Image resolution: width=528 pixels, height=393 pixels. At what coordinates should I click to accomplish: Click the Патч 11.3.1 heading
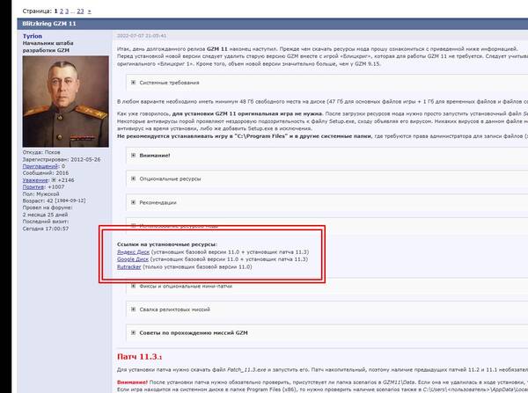point(139,356)
